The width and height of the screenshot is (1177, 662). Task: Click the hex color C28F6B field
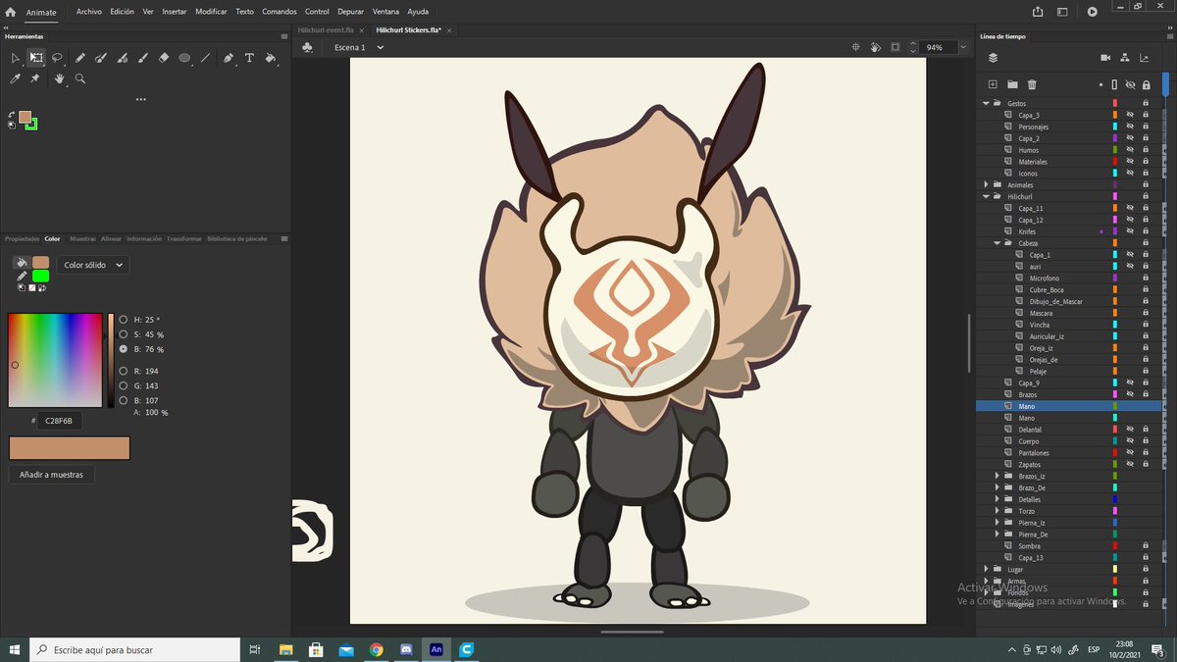[60, 421]
